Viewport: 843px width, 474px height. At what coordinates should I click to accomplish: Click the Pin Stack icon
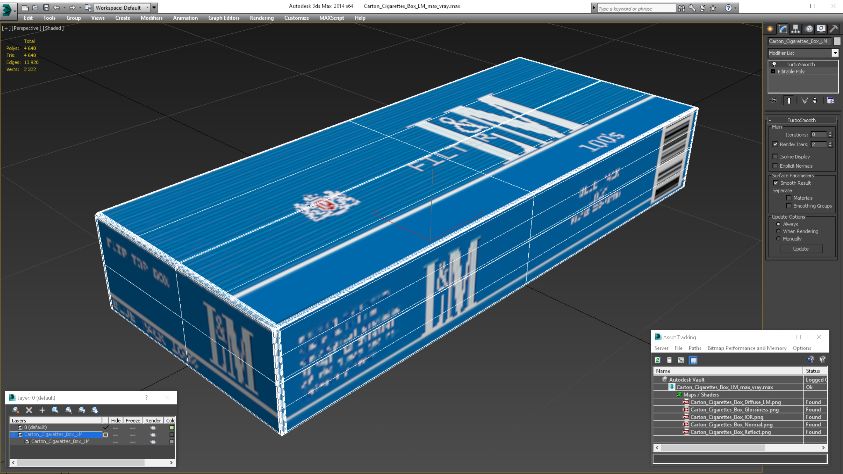pyautogui.click(x=774, y=100)
